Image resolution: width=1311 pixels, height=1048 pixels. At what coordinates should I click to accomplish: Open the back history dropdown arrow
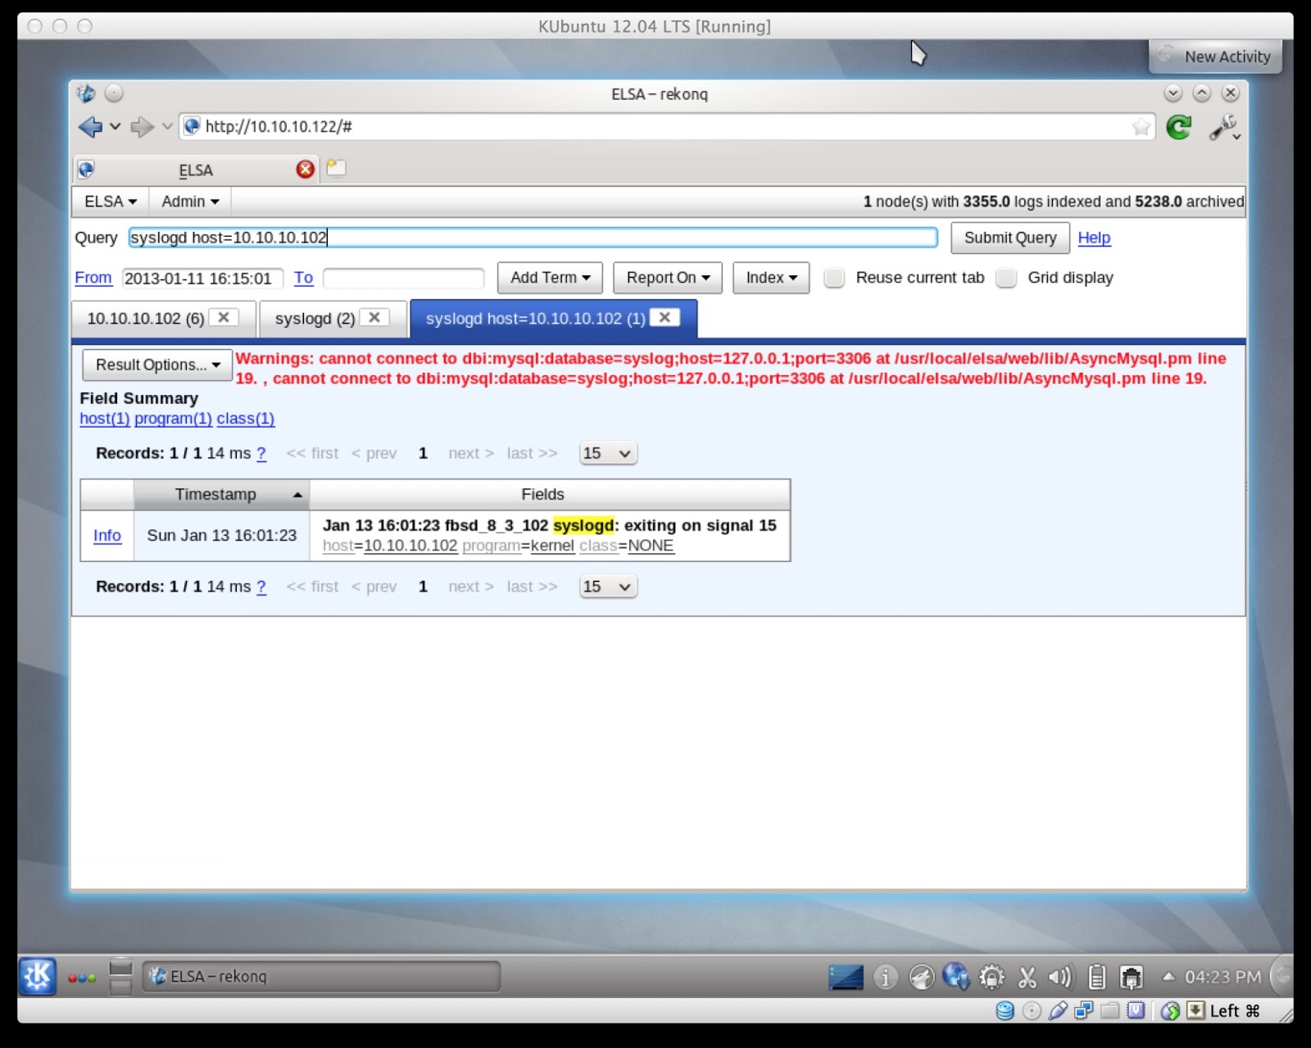click(x=116, y=127)
